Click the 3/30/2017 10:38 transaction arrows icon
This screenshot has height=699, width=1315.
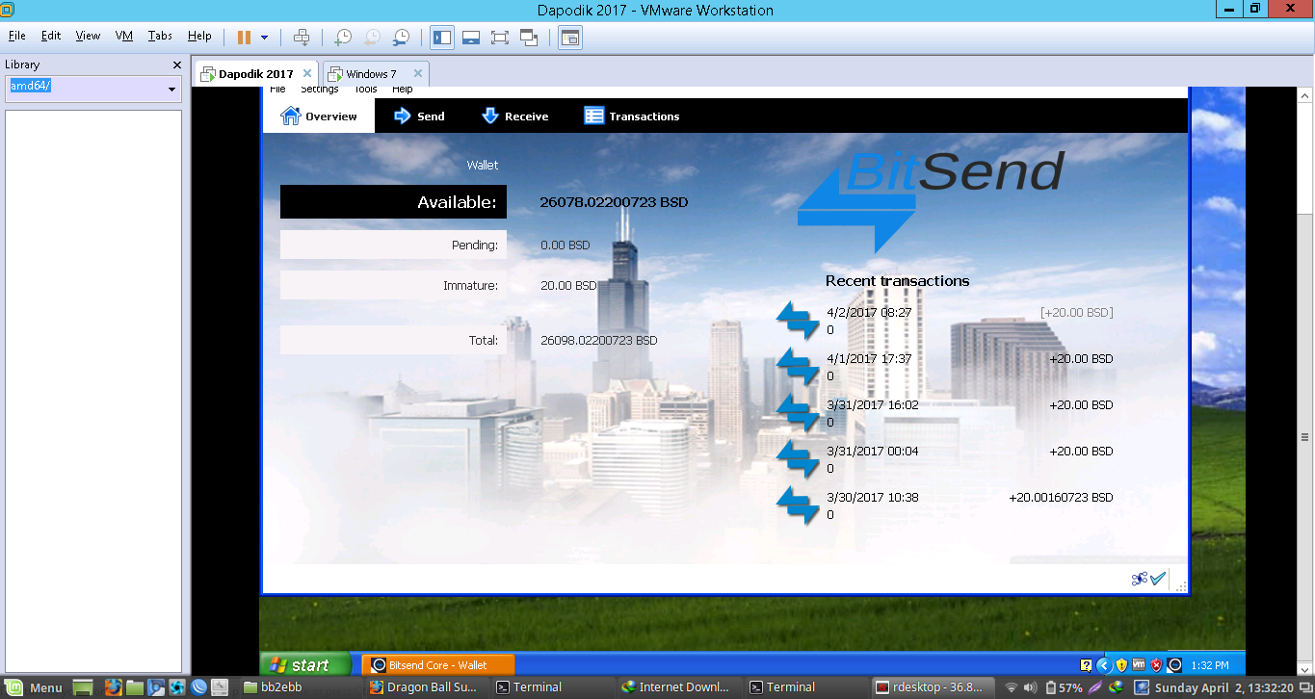[x=798, y=505]
